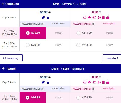Click the WIZZ Discount Club info icon under outbound BASIC
Screen dimensions: 121x103
[42, 24]
